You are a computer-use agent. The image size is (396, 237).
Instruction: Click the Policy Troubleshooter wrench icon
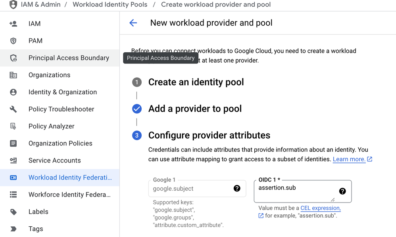13,109
